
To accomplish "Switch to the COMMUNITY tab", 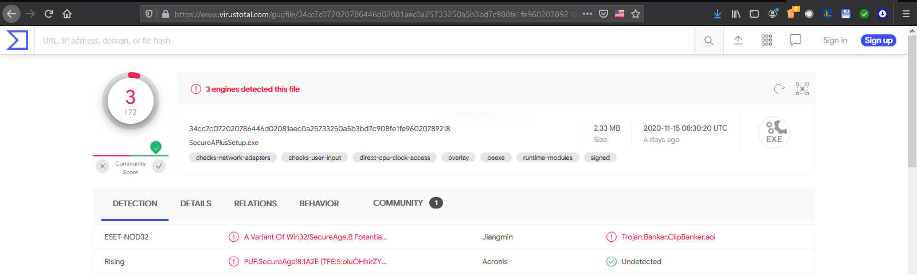I will tap(407, 203).
